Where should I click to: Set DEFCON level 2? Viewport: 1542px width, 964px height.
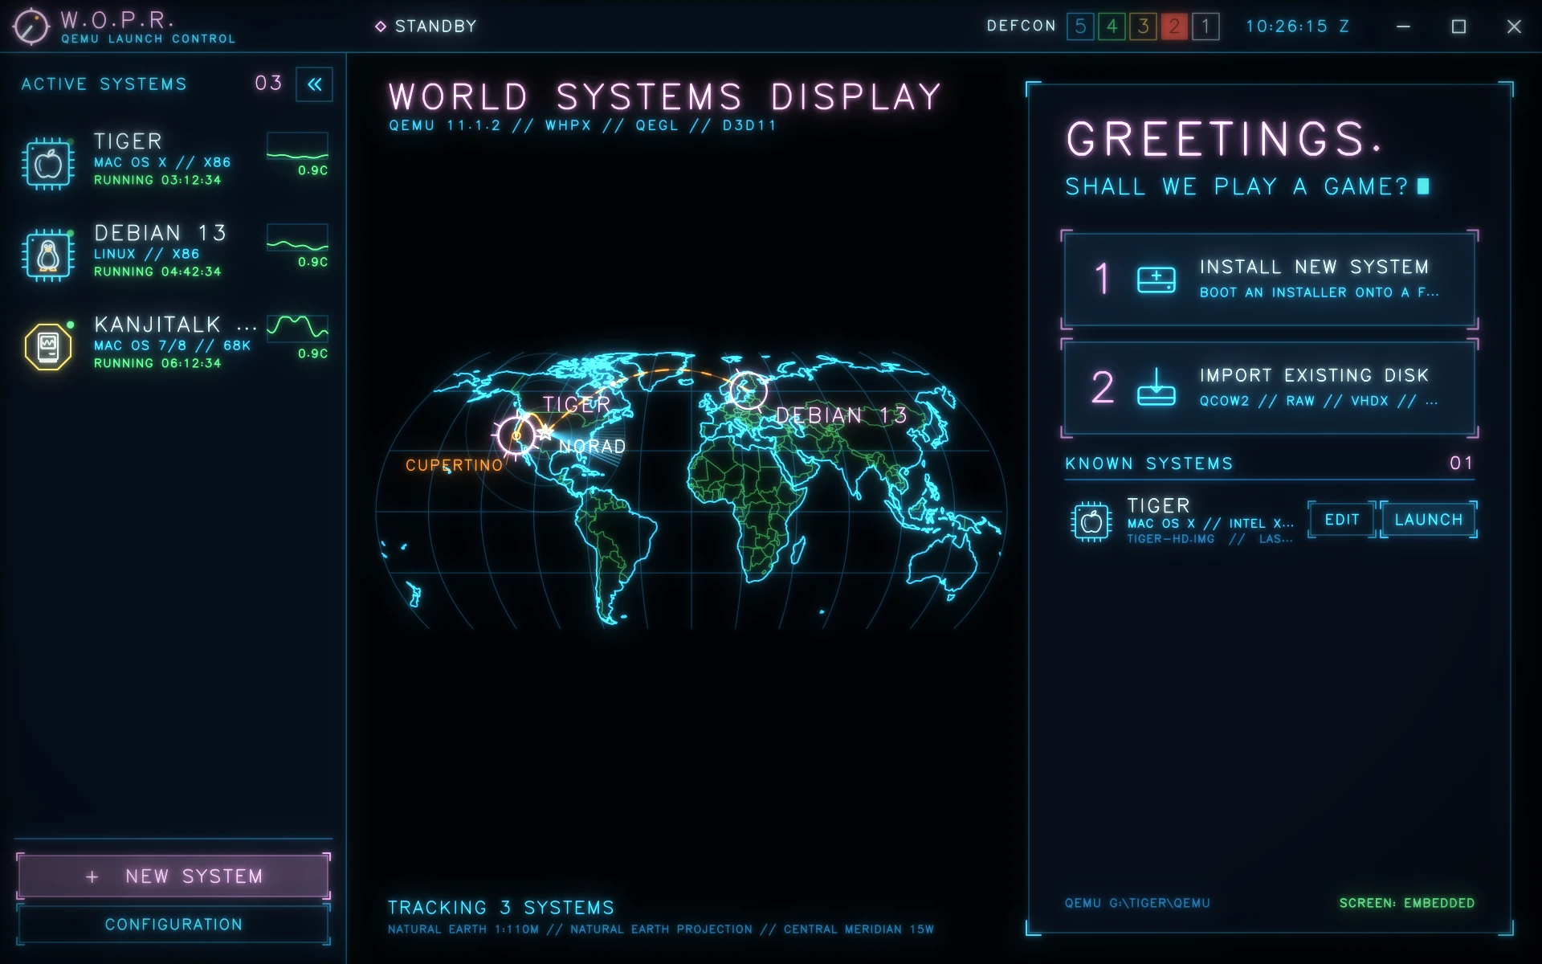point(1174,27)
